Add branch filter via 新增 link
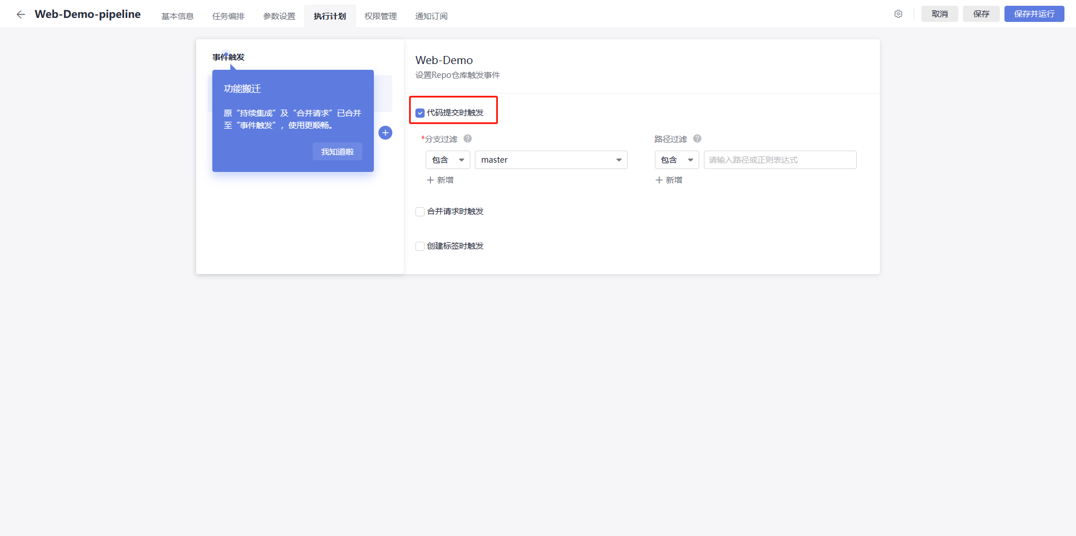Viewport: 1076px width, 536px height. 440,180
